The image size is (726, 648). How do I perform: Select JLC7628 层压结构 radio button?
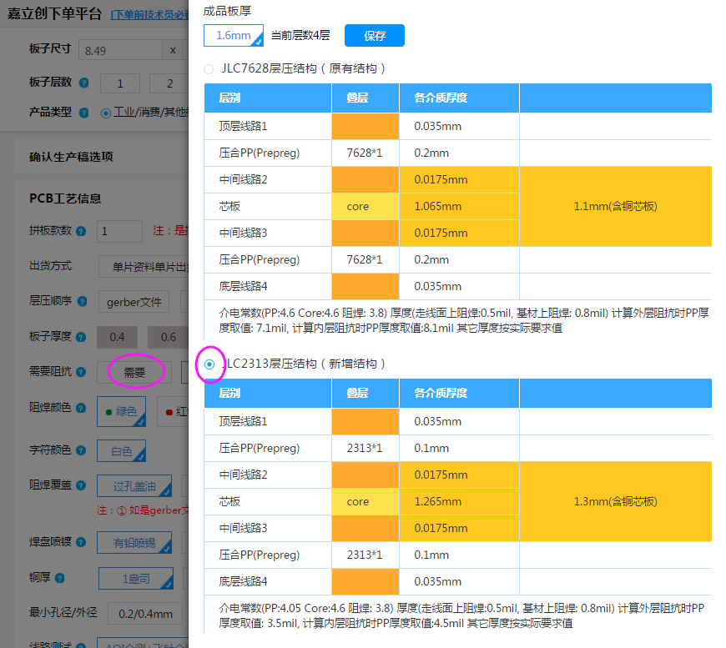(209, 68)
